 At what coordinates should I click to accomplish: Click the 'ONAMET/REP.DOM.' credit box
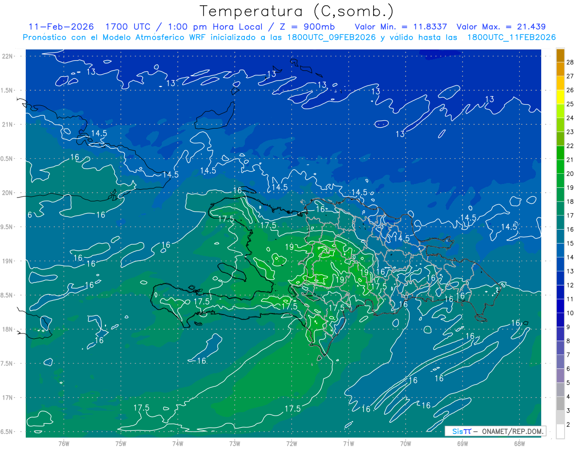point(496,431)
